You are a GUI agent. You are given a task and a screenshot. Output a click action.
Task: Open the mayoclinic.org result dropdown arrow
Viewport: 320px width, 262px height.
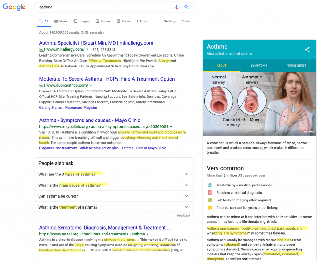(x=171, y=127)
